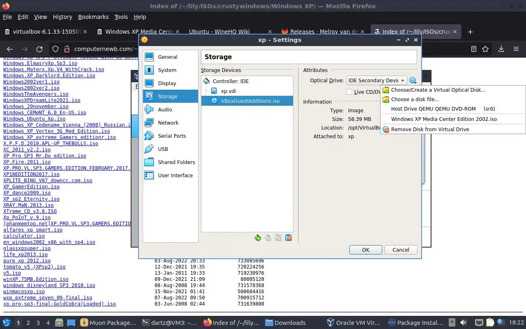Open the Firefox Tools menu

121,17
